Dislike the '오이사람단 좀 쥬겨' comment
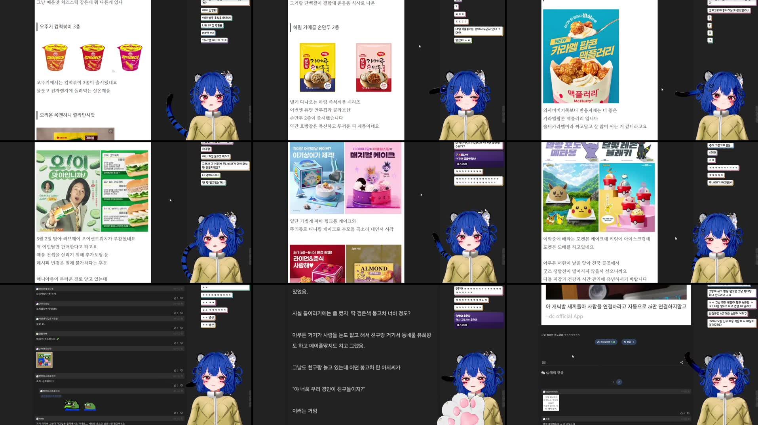Viewport: 758px width, 425px height. pos(182,298)
